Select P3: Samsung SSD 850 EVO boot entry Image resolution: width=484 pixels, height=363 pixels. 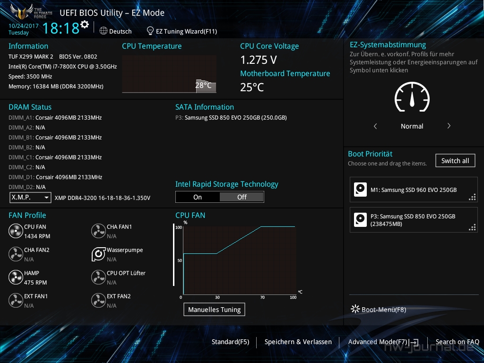point(414,220)
